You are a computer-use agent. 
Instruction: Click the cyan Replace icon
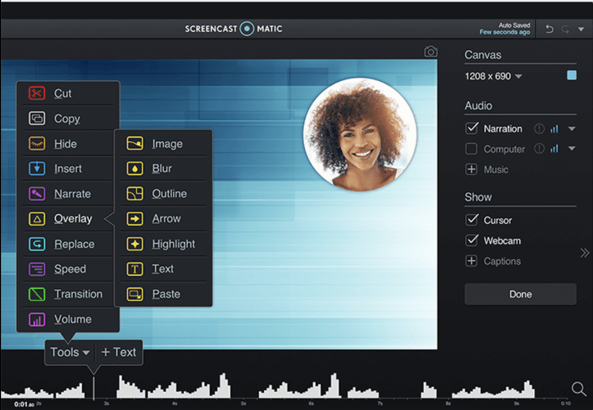coord(37,244)
